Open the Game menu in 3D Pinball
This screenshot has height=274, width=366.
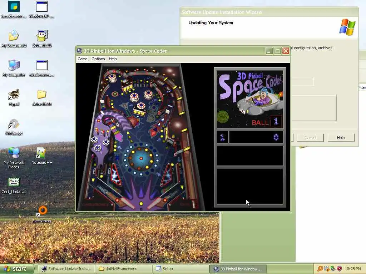tap(83, 59)
